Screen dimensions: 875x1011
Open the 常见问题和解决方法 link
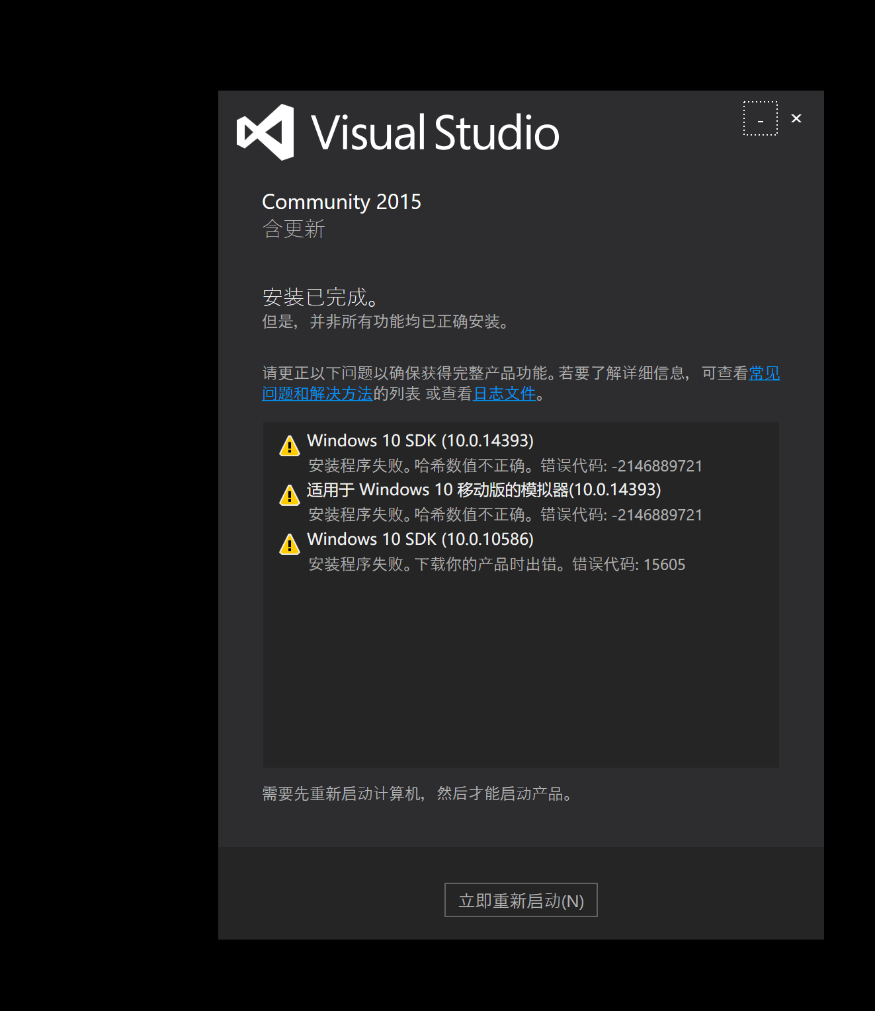317,393
